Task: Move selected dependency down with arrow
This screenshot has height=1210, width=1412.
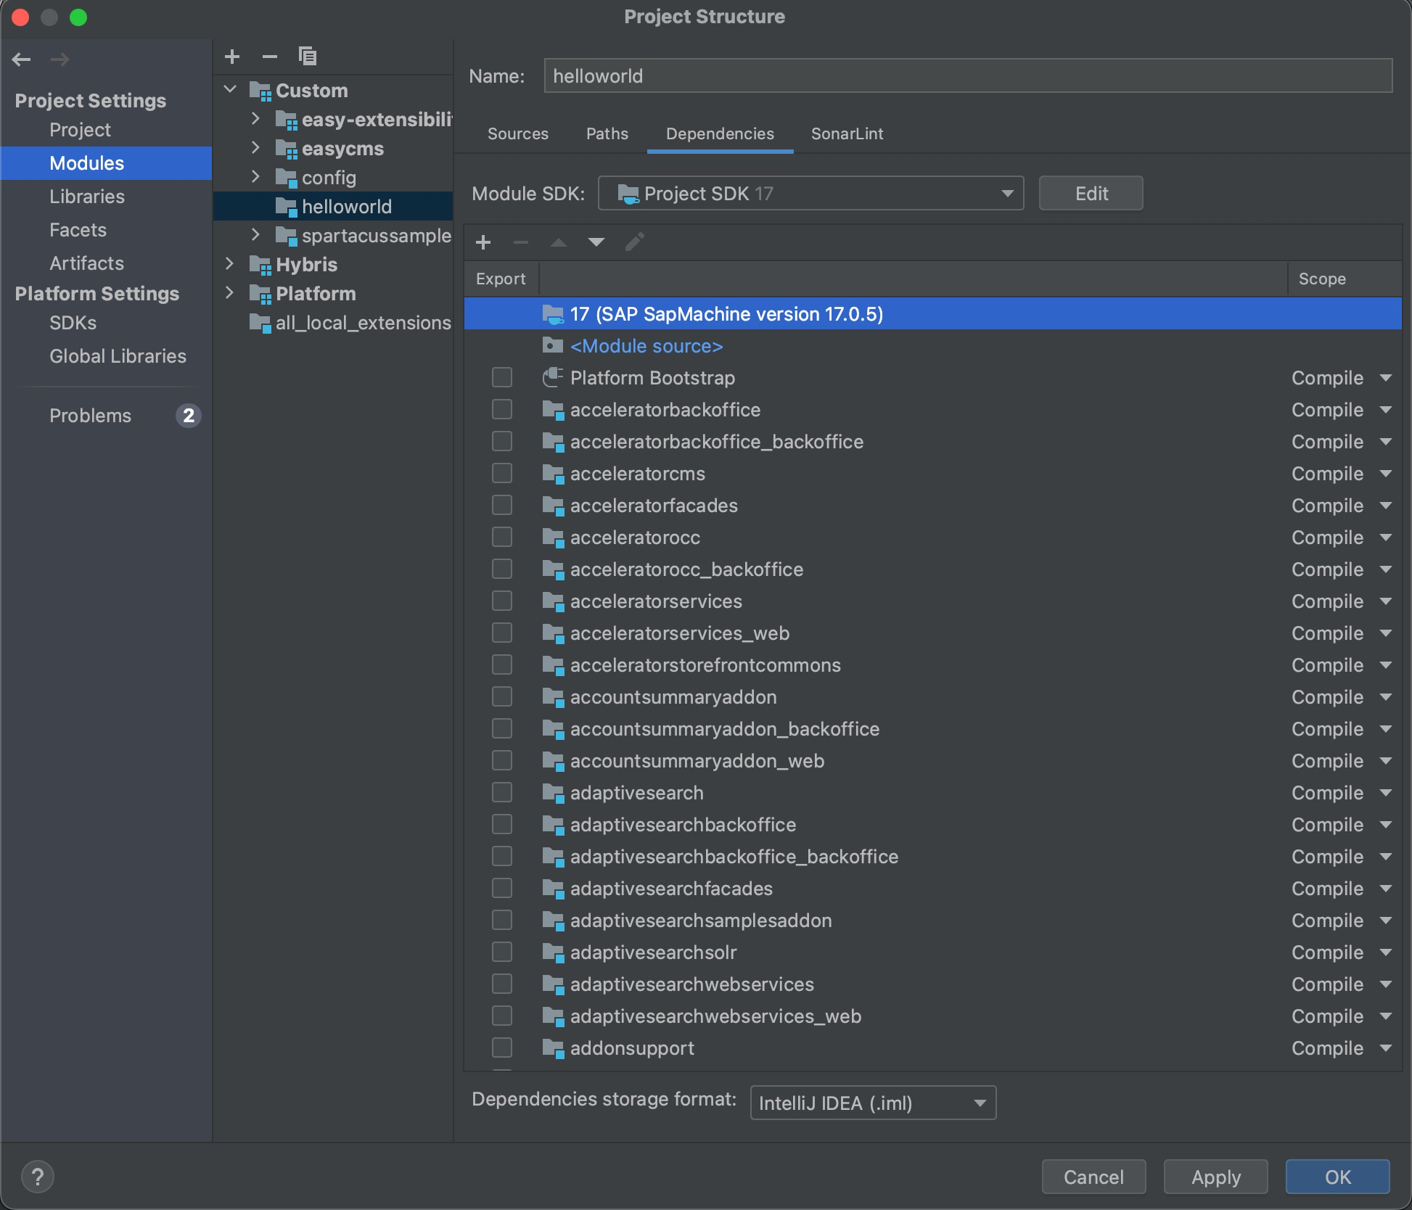Action: 596,242
